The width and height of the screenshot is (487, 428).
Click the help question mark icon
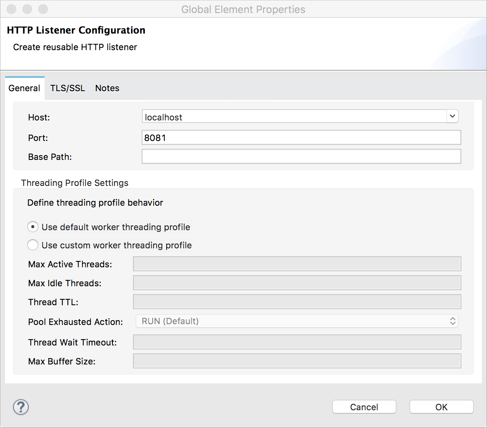21,407
